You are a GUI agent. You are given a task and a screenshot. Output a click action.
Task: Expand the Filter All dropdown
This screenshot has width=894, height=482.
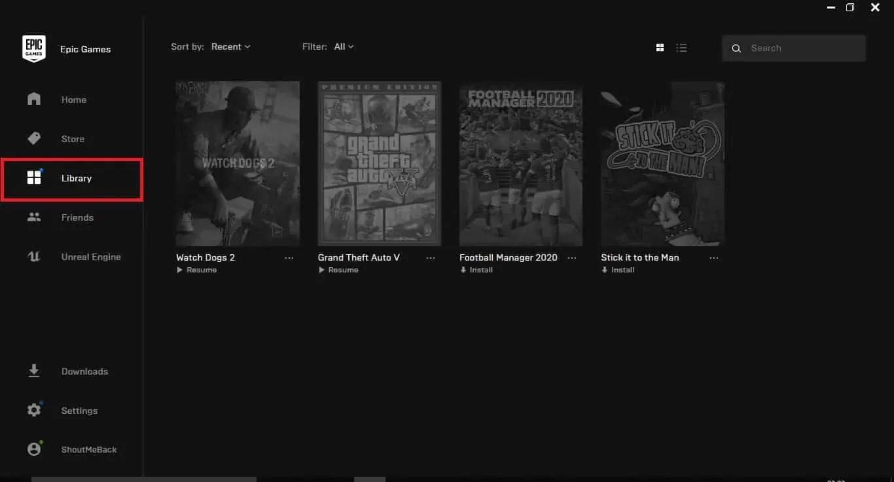pyautogui.click(x=344, y=46)
